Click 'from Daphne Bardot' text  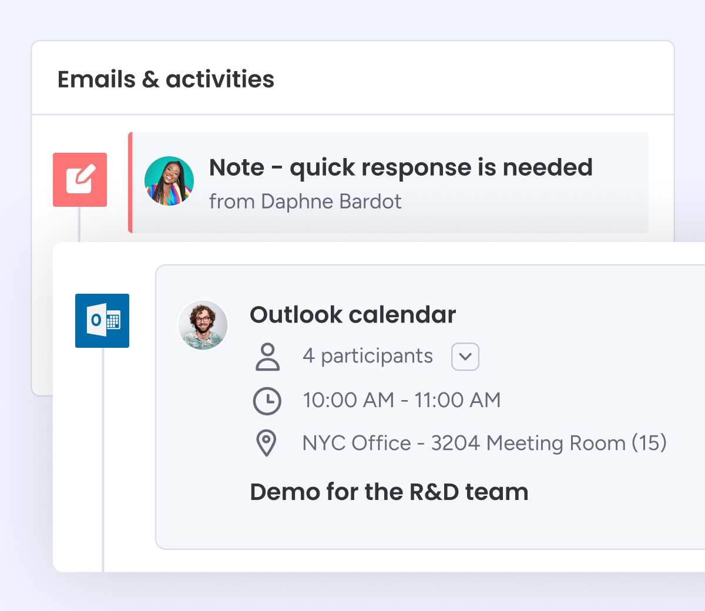(305, 202)
